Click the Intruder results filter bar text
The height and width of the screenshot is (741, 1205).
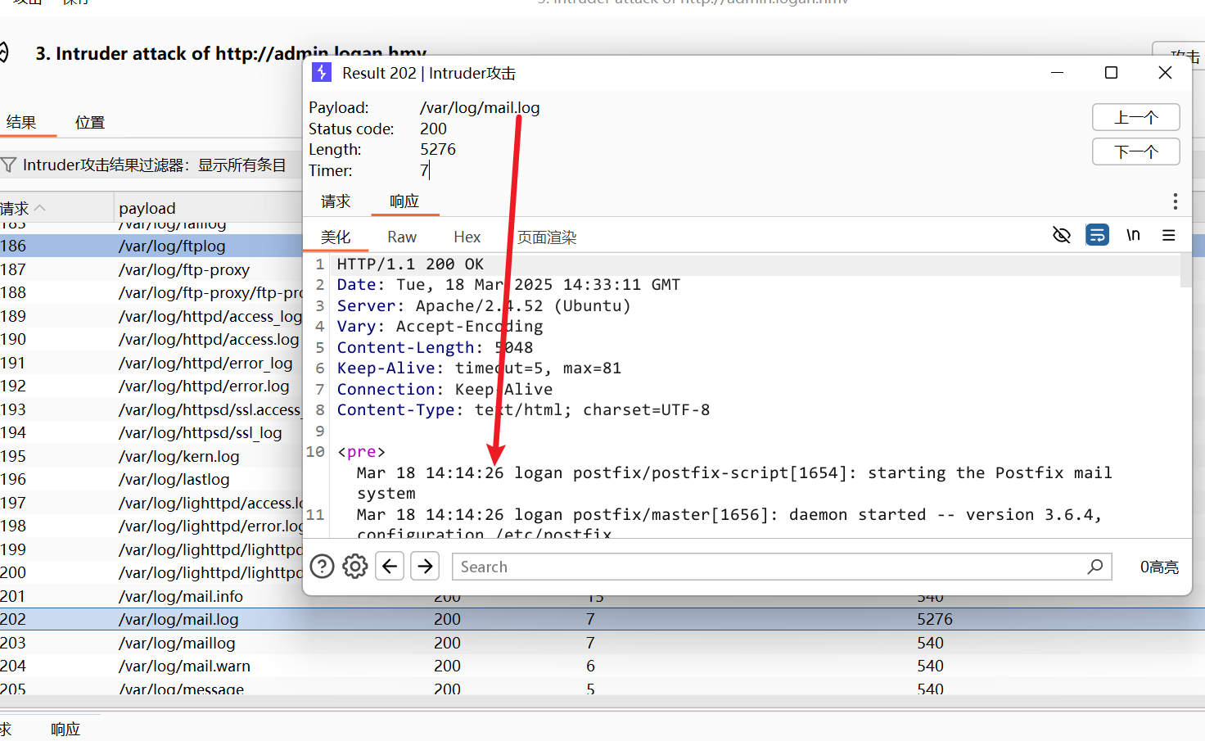155,165
